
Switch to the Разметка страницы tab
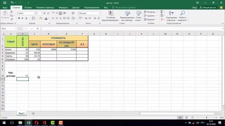(x=45, y=7)
